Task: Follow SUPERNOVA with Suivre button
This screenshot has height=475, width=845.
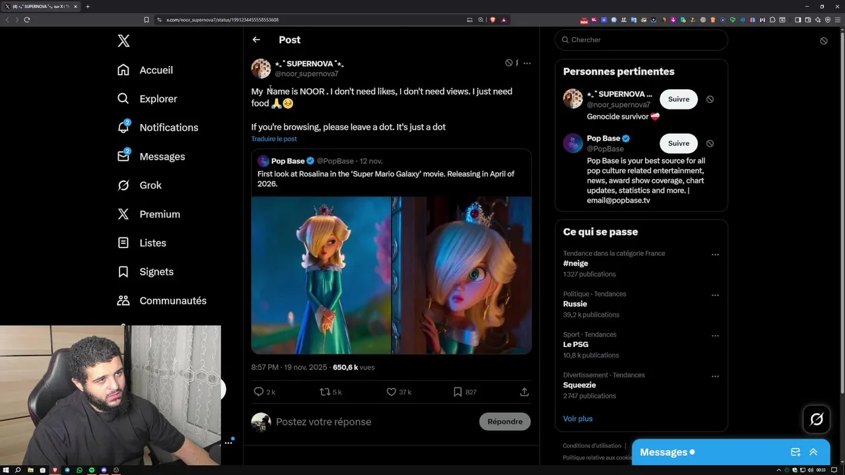Action: coord(679,99)
